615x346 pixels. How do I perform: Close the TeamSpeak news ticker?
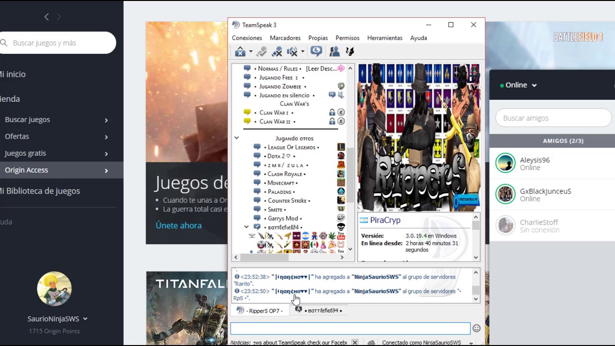pos(355,343)
